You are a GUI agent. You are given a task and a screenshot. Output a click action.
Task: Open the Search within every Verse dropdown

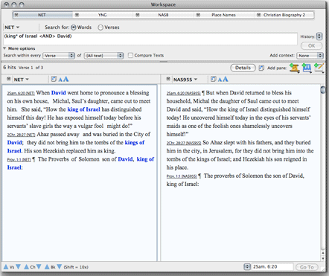pos(59,56)
